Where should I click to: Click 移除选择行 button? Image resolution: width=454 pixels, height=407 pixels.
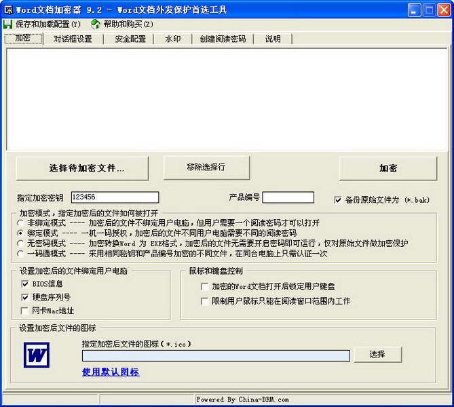click(206, 168)
